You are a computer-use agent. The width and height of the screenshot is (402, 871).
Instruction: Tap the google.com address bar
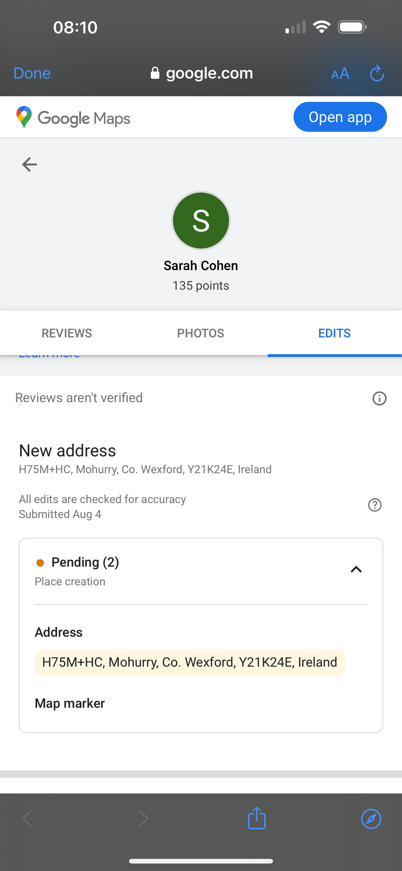(209, 73)
